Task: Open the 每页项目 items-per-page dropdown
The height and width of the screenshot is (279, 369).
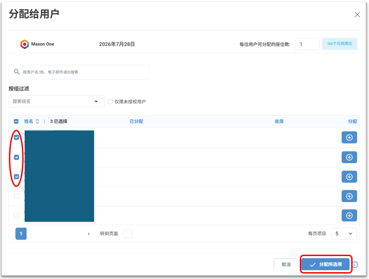Action: pos(344,233)
